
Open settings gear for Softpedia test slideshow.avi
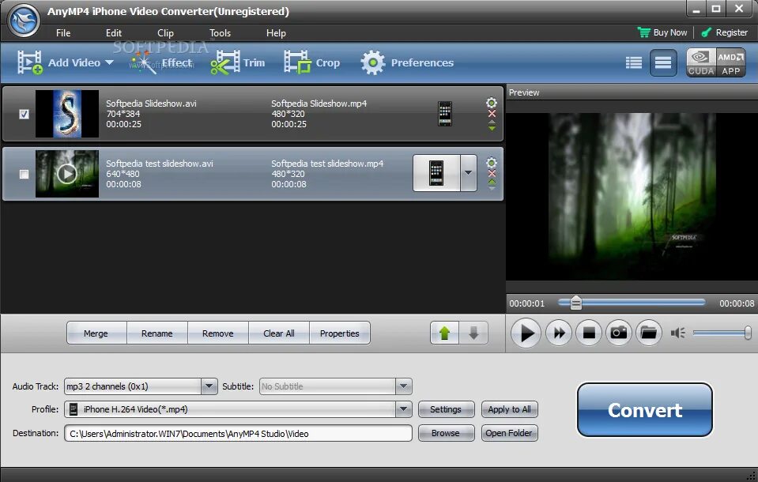pyautogui.click(x=491, y=163)
